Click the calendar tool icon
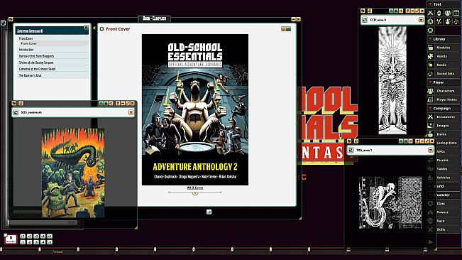Screen dimensions: 462x260 pos(456,13)
